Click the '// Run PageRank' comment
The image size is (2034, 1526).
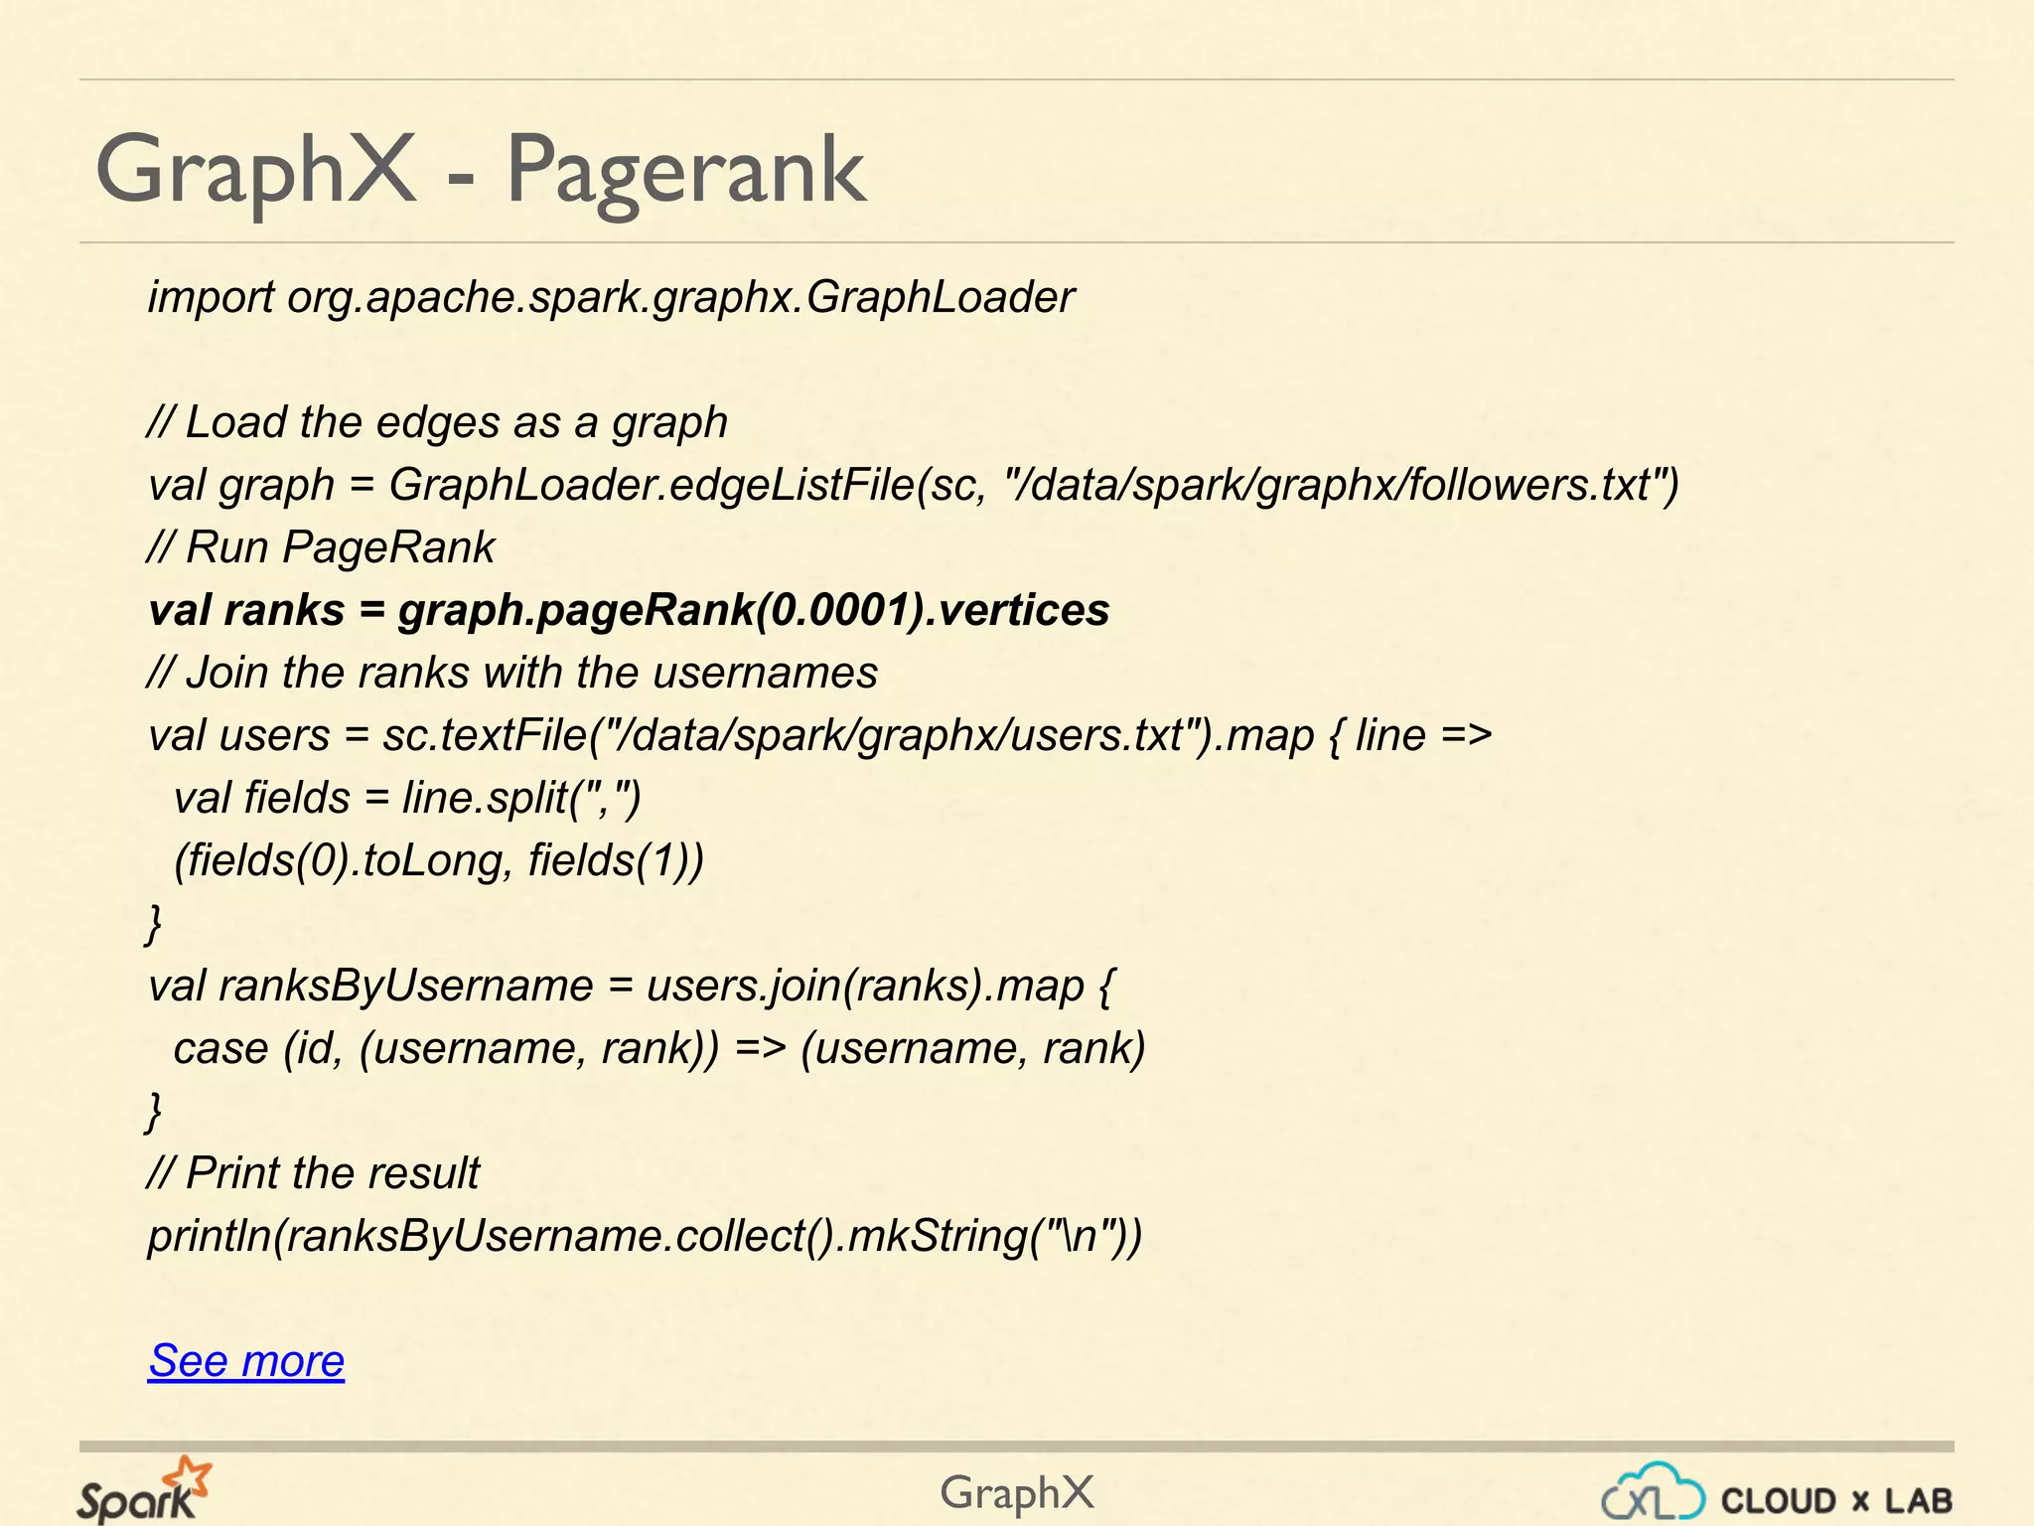[x=321, y=547]
